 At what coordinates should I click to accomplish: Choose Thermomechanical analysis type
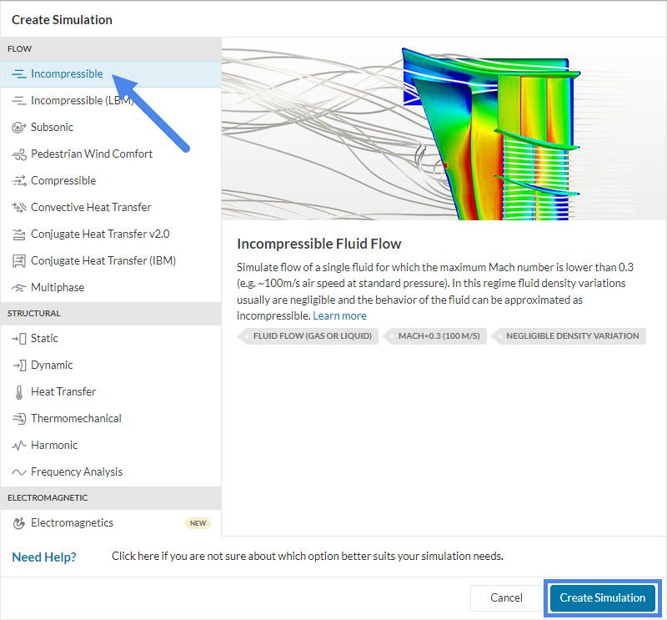pyautogui.click(x=76, y=419)
